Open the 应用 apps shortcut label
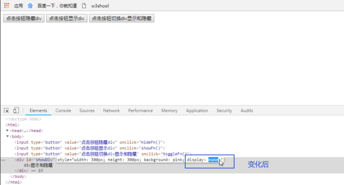Viewport: 344px width, 185px height. coord(18,6)
